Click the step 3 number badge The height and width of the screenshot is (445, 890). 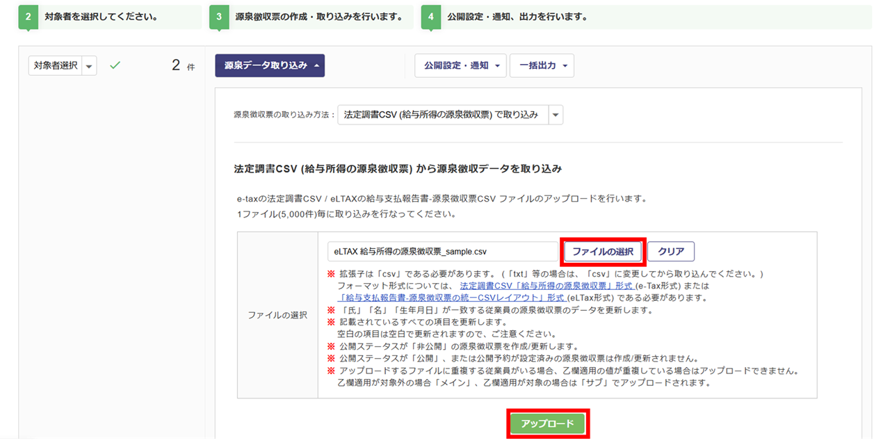[x=219, y=17]
